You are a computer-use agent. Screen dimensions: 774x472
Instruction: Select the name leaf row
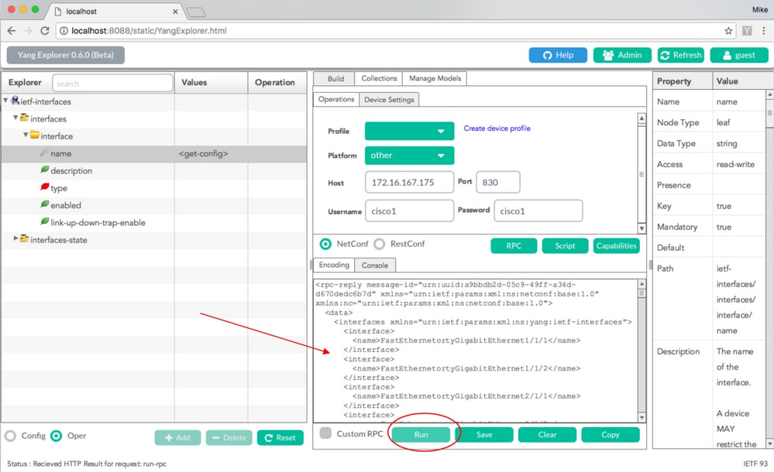coord(153,153)
